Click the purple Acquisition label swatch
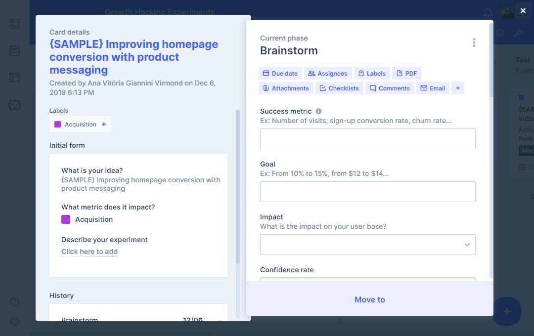 pyautogui.click(x=66, y=219)
